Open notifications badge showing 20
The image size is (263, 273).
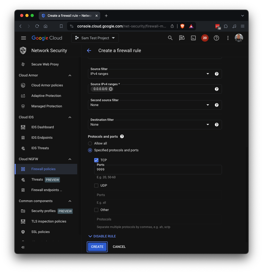click(x=205, y=38)
